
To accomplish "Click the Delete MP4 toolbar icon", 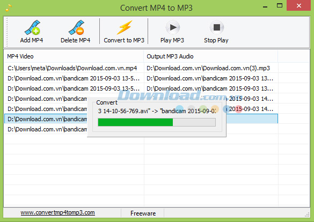I will coord(76,28).
